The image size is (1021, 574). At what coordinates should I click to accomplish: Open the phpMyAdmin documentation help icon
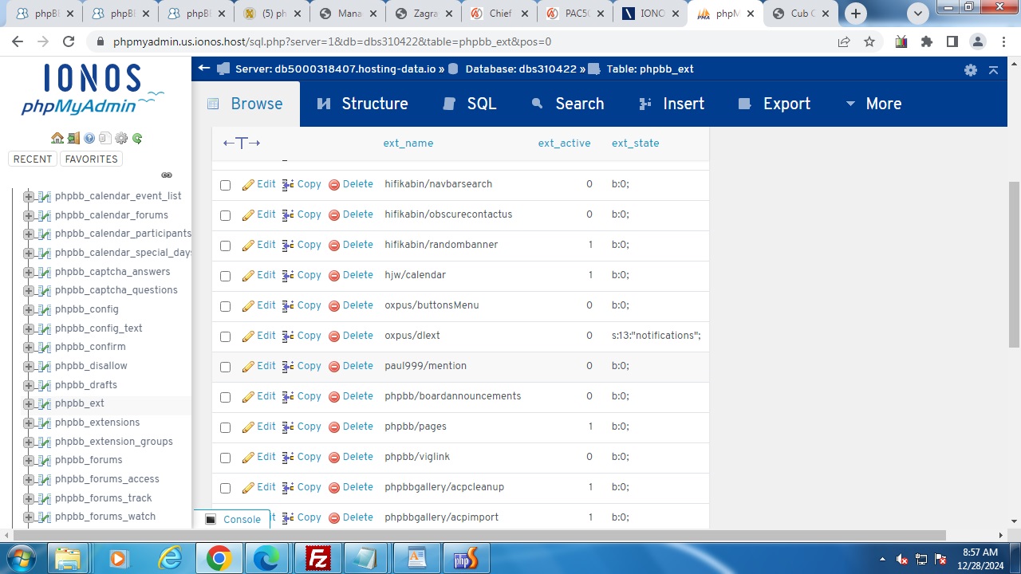(89, 138)
